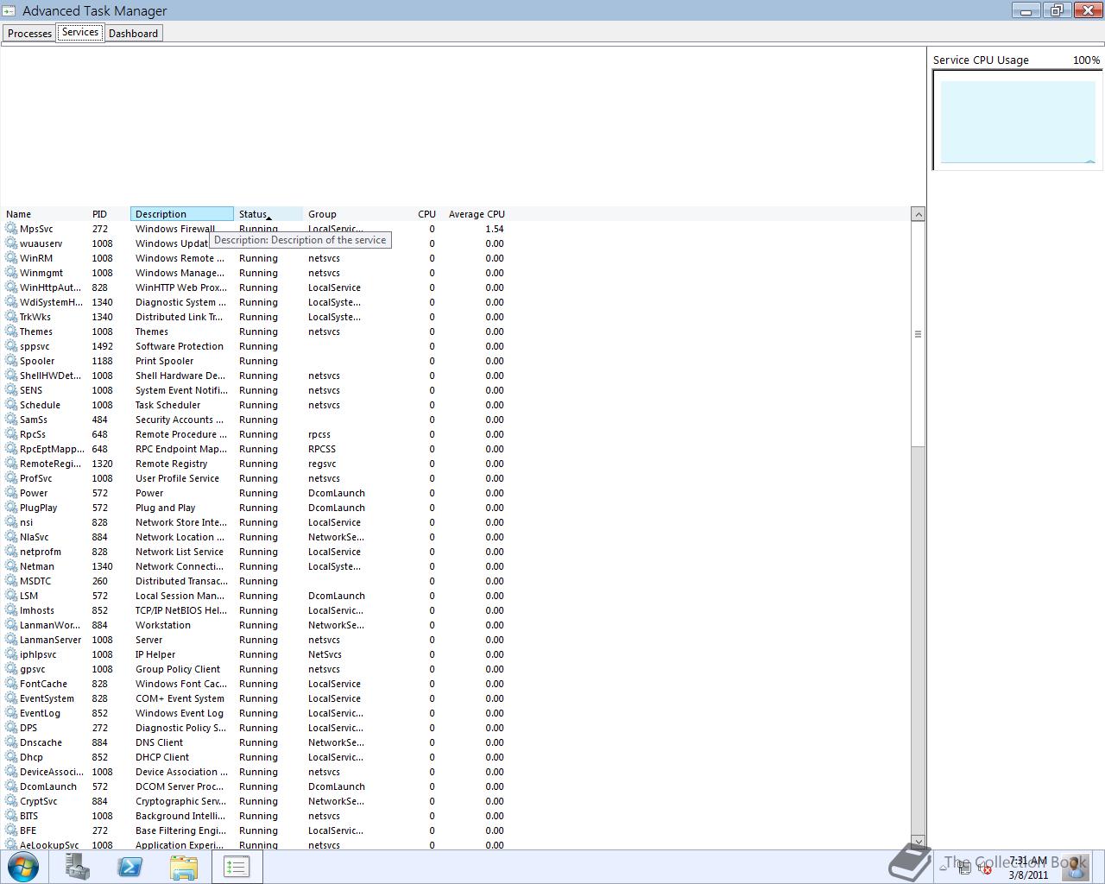This screenshot has height=884, width=1105.
Task: Click the RpcSs service gear icon
Action: tap(11, 434)
